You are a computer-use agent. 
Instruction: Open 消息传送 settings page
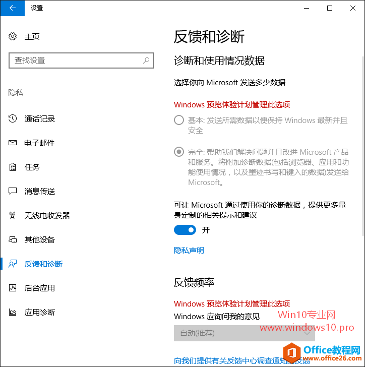(39, 191)
